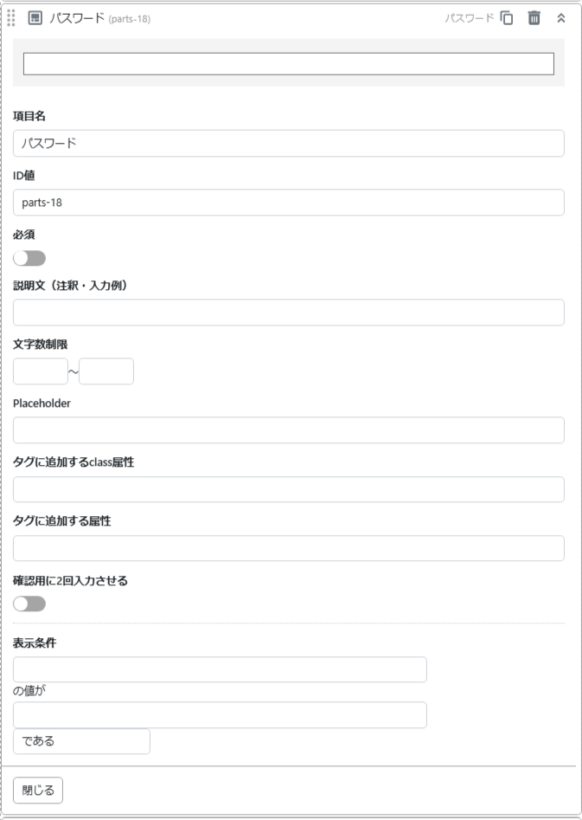Viewport: 582px width, 820px height.
Task: Duplicate the パスワード parts block
Action: pyautogui.click(x=508, y=17)
